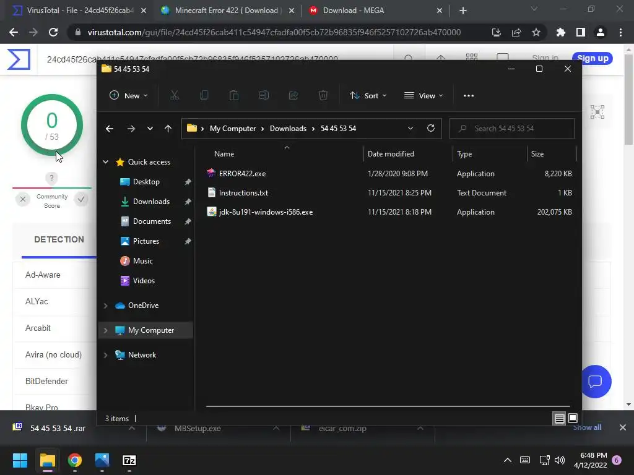
Task: Click the share page icon in address bar
Action: pos(516,32)
